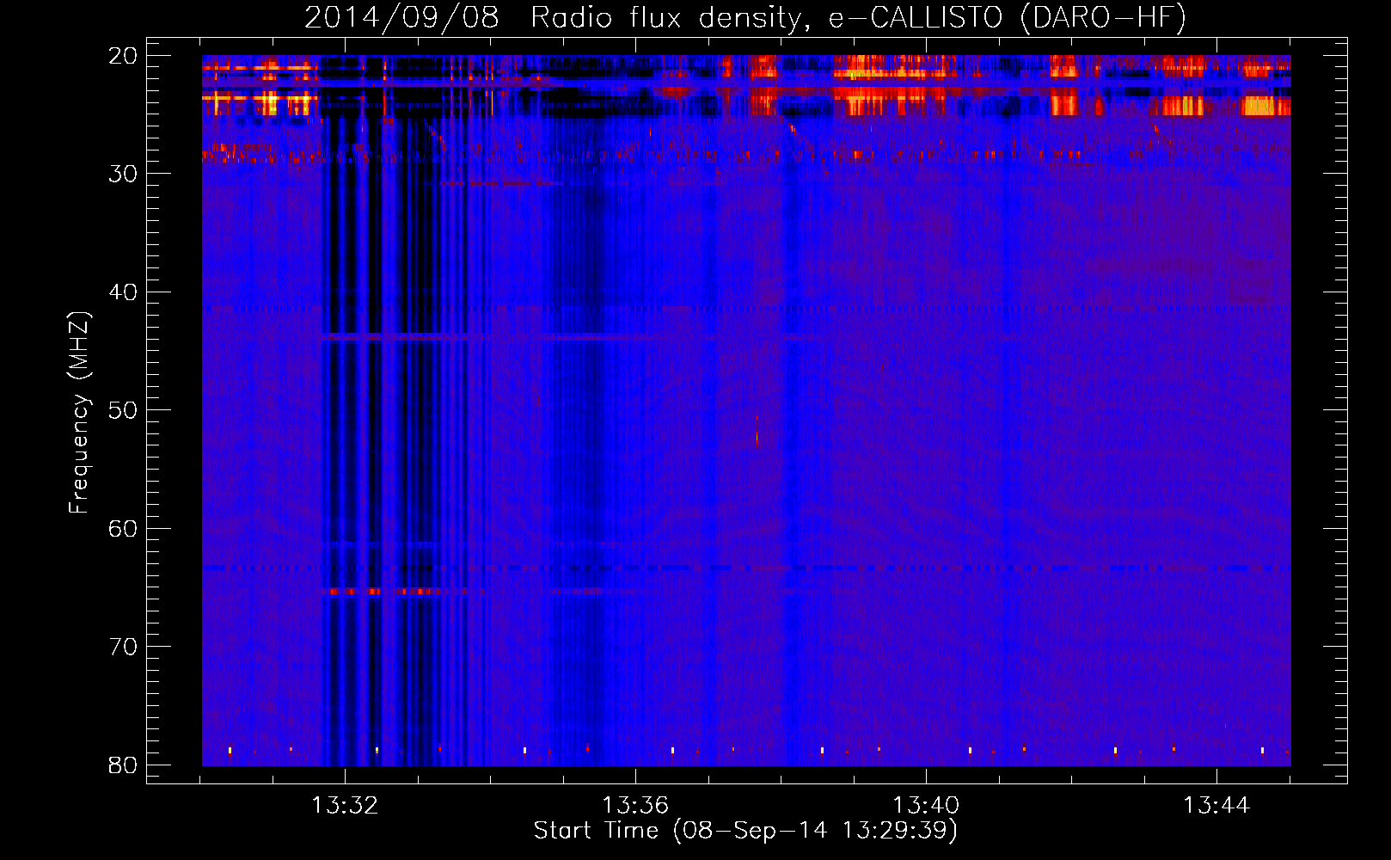This screenshot has width=1391, height=860.
Task: Click the 50 frequency axis label
Action: [123, 410]
